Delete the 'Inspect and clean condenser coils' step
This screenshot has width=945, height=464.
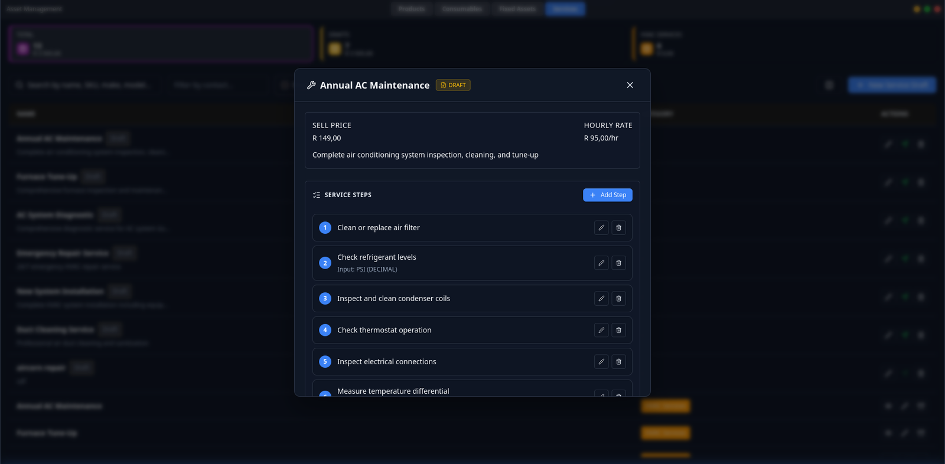[618, 299]
